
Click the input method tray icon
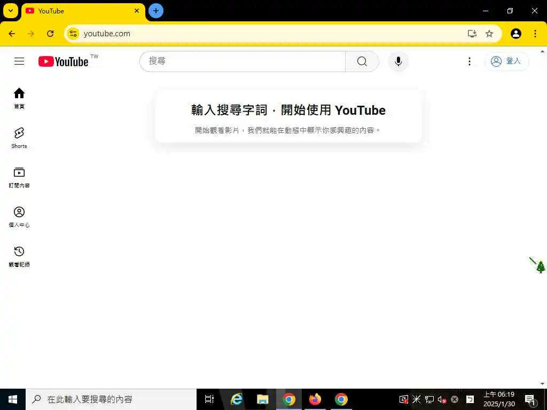[470, 399]
